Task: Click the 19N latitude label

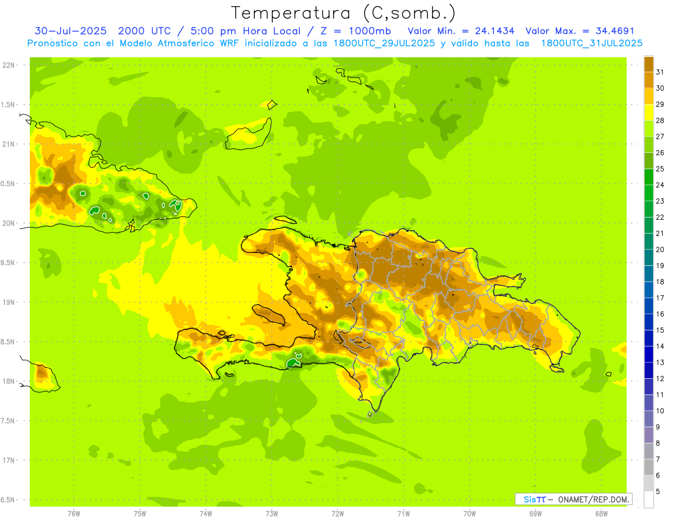Action: (x=8, y=302)
